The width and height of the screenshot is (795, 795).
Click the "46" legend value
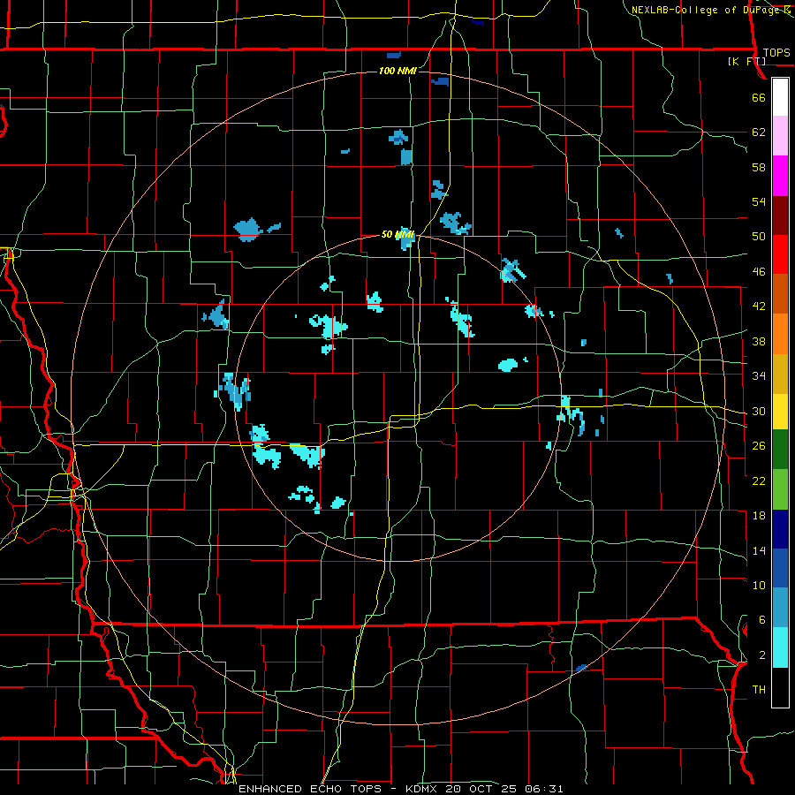(759, 272)
